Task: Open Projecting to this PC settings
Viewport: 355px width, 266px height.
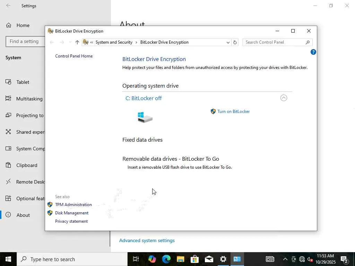Action: coord(25,115)
